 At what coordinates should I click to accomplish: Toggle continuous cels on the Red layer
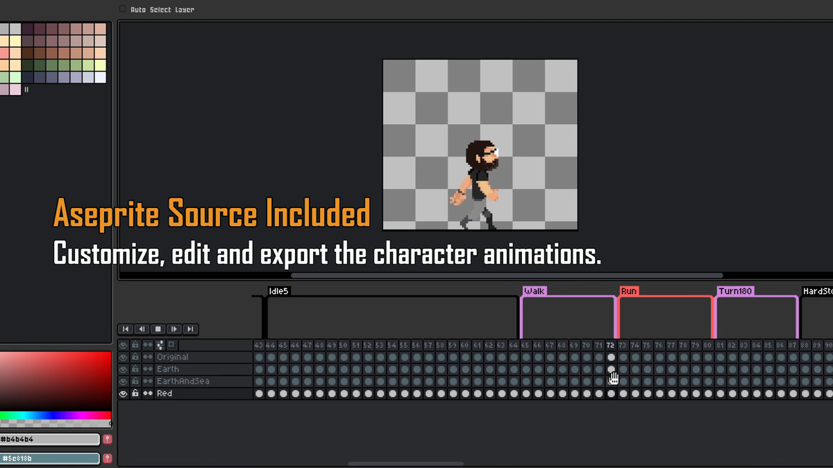pyautogui.click(x=147, y=393)
